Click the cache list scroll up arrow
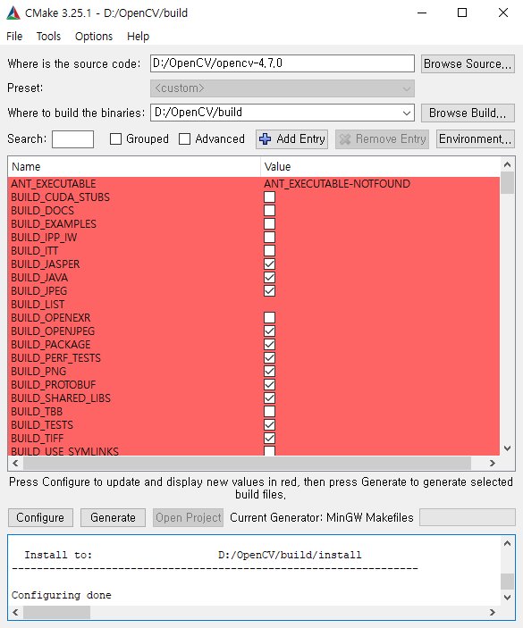This screenshot has width=523, height=628. [508, 164]
